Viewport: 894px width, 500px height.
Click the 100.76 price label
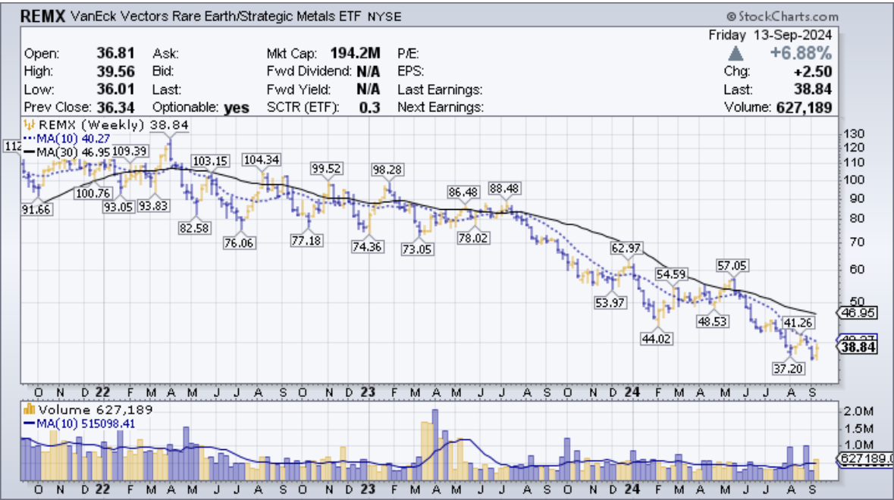click(x=93, y=194)
